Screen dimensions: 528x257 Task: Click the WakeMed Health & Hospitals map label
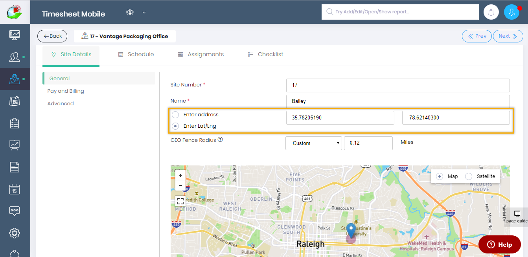(427, 246)
